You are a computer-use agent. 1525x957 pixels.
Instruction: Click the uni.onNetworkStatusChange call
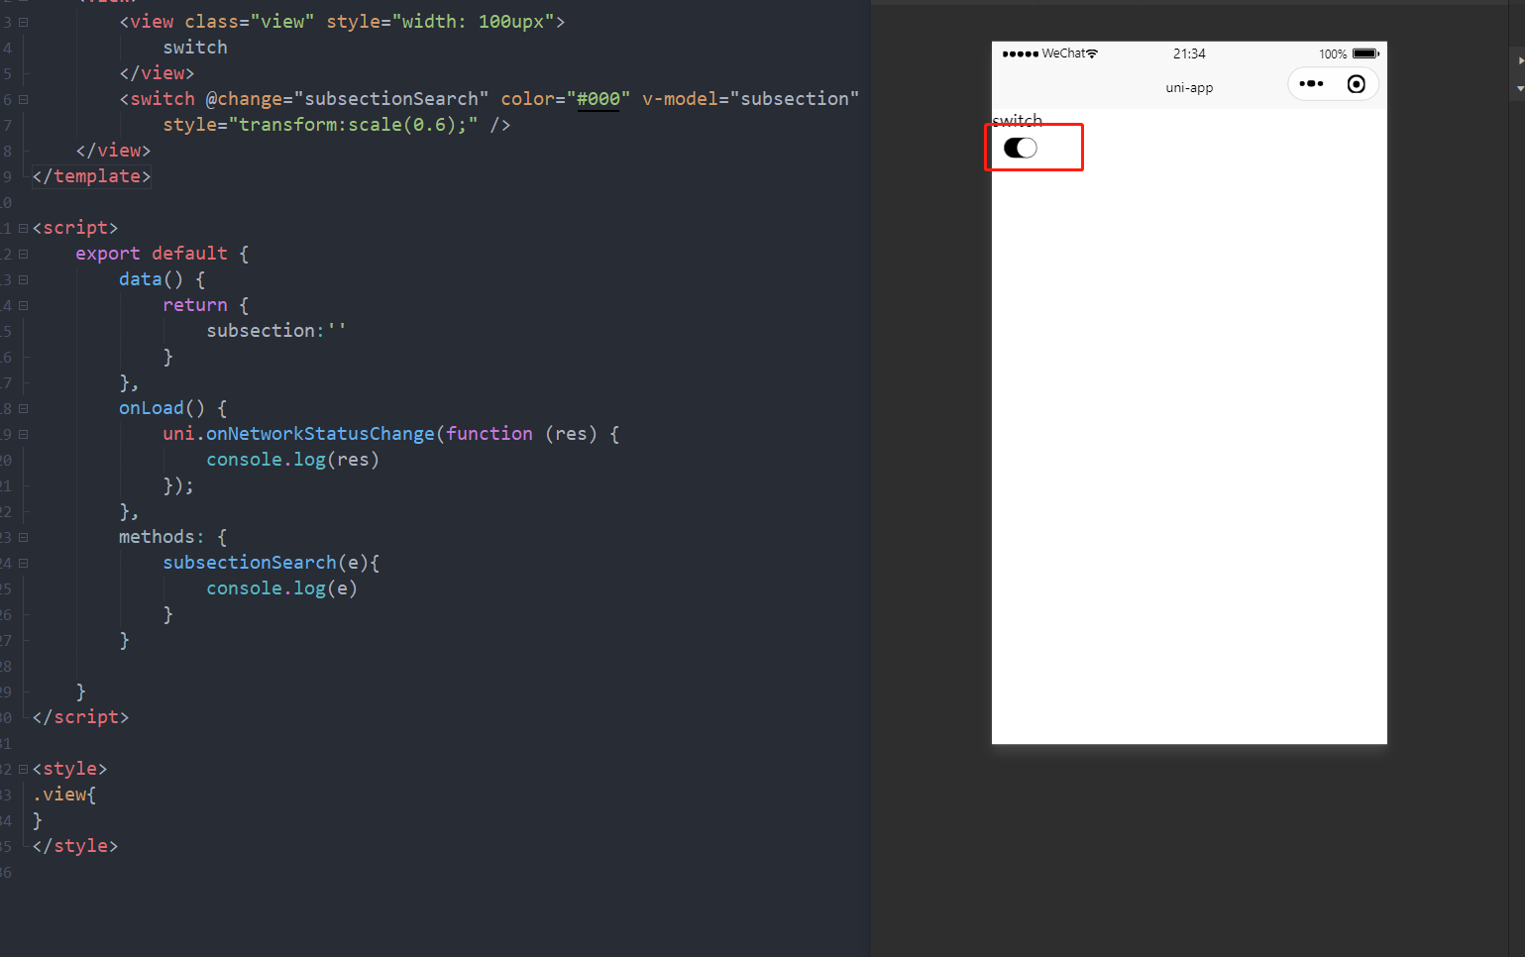298,434
